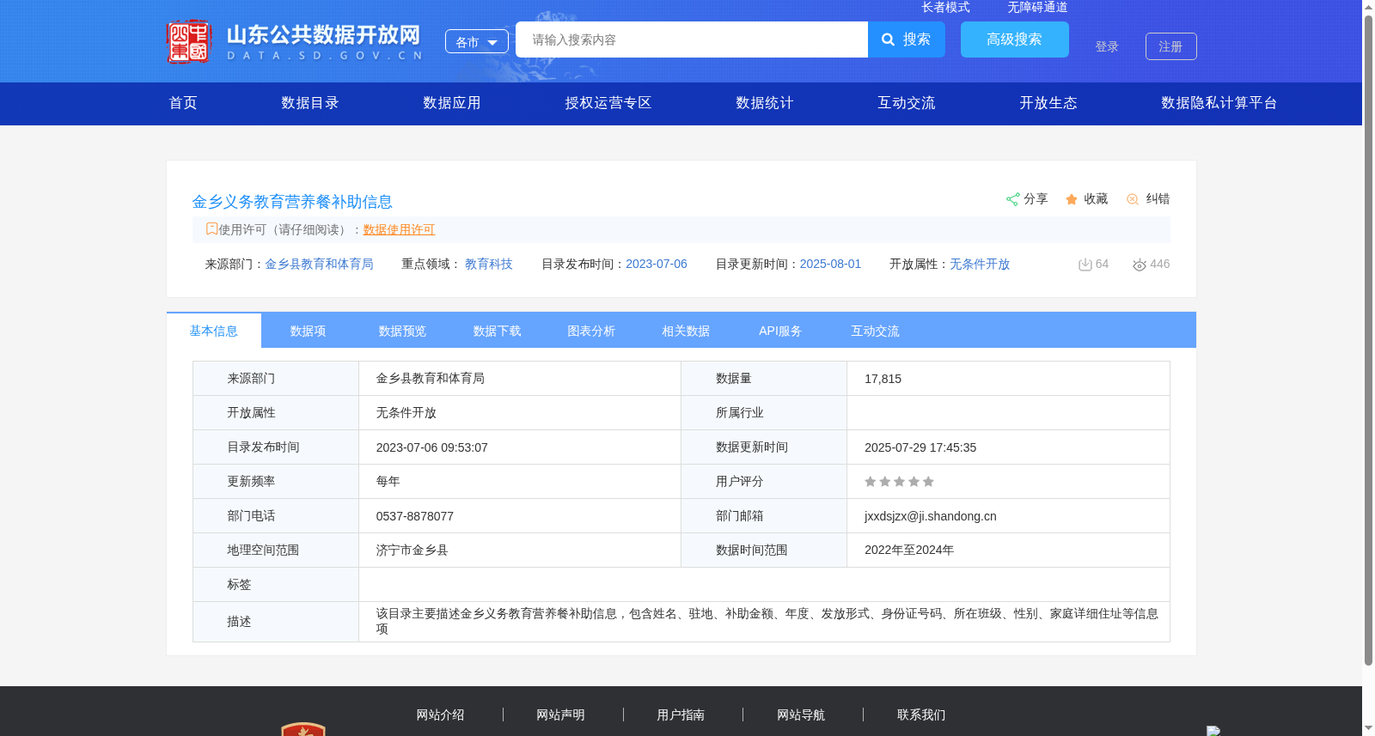Go to the 图表分析 tab
Image resolution: width=1375 pixels, height=736 pixels.
click(591, 331)
